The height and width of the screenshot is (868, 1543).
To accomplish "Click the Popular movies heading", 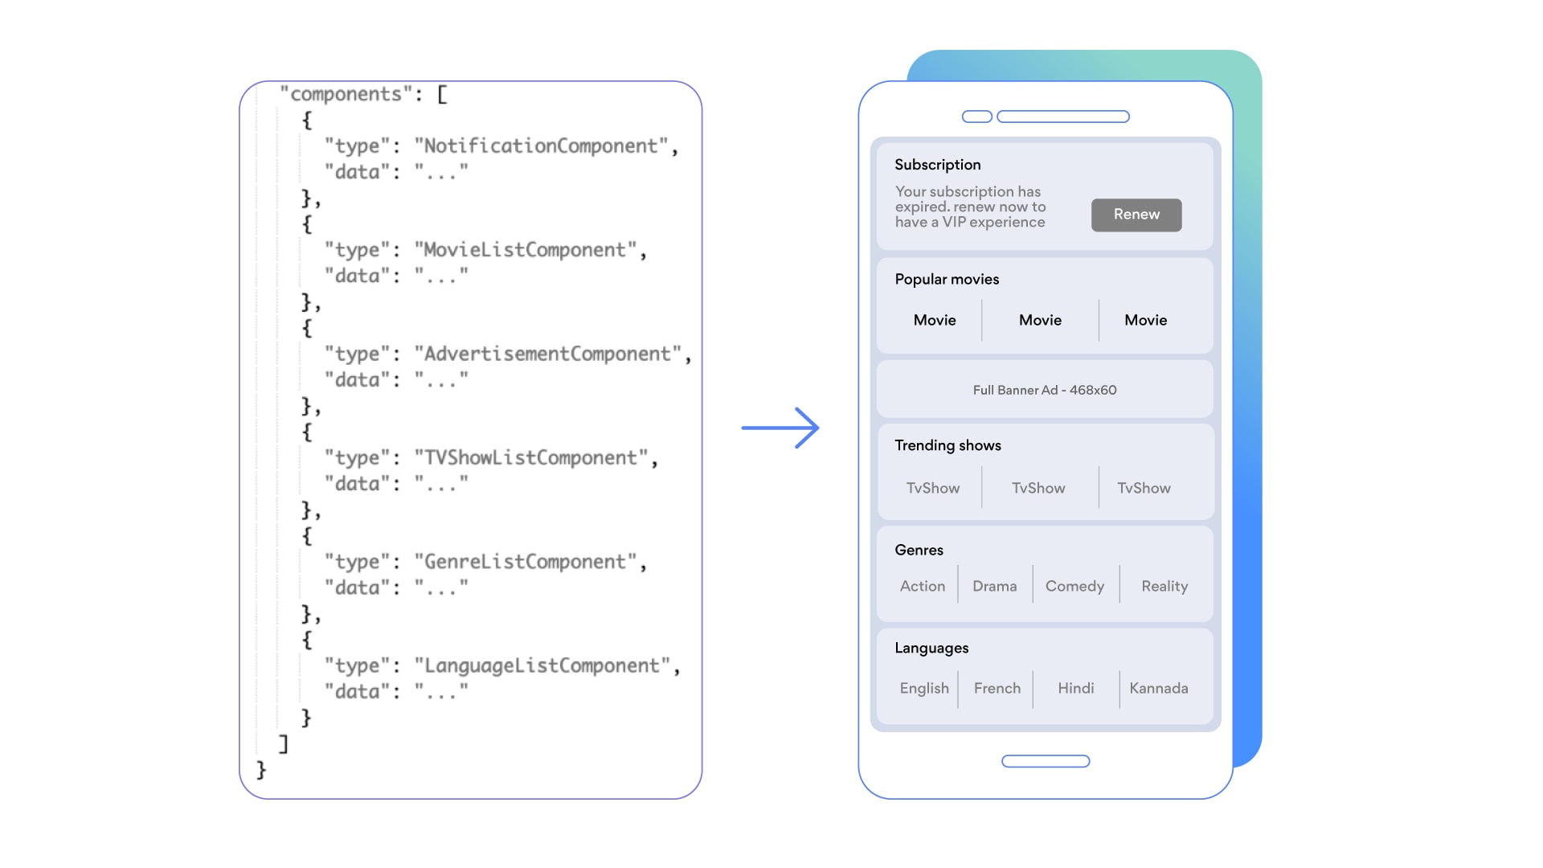I will (947, 279).
